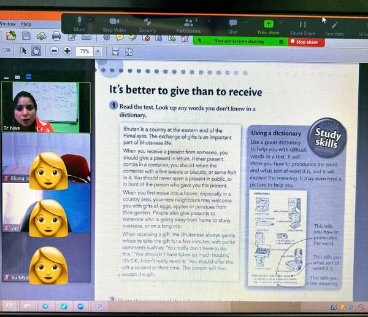Click Stop Video camera icon

(114, 23)
